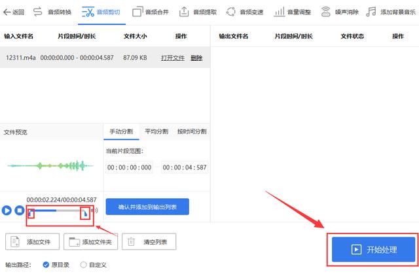This screenshot has height=274, width=419.
Task: Click the segment start time field 00:00:00:000
Action: point(130,167)
